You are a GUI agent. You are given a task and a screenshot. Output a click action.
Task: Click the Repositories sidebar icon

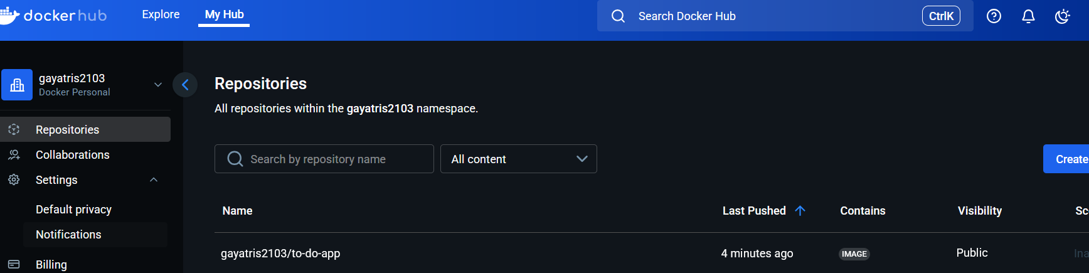14,129
